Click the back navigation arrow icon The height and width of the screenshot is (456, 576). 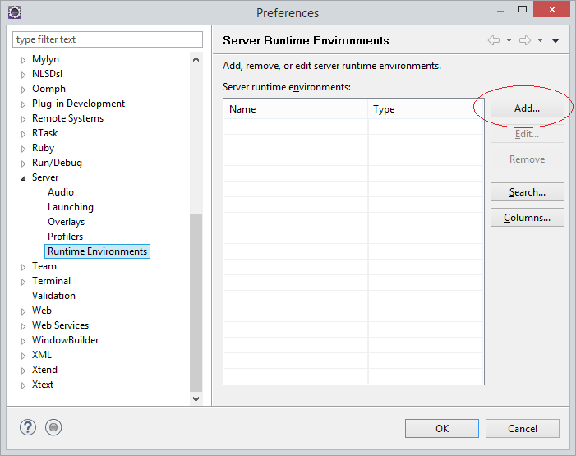coord(494,40)
